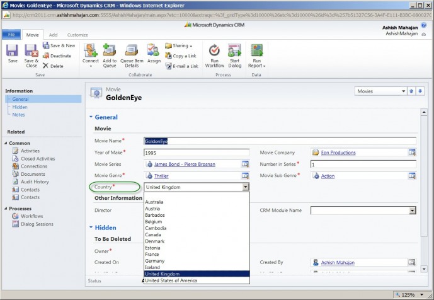Switch to the Movie ribbon tab
The height and width of the screenshot is (300, 434).
[x=33, y=35]
